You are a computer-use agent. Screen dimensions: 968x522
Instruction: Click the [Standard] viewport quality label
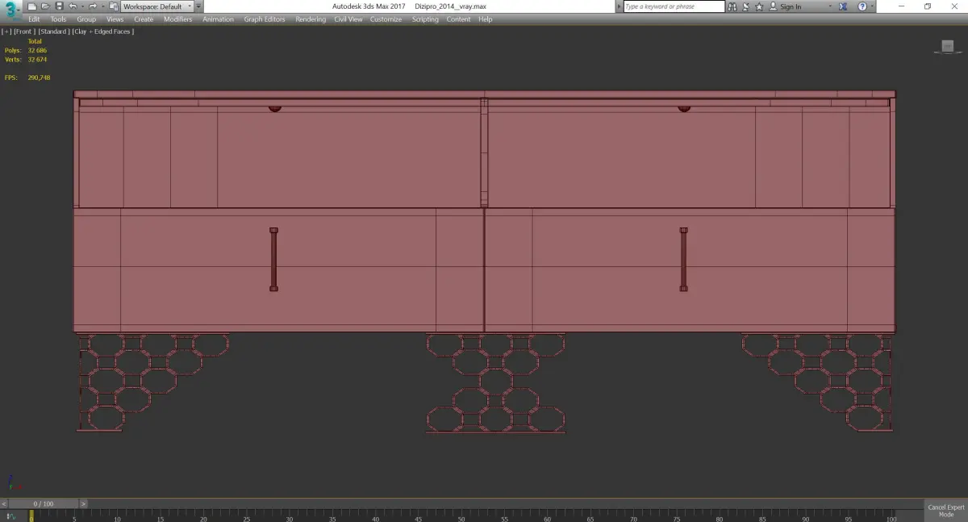pyautogui.click(x=54, y=31)
